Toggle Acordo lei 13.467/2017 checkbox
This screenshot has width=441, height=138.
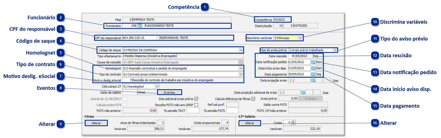[124, 99]
